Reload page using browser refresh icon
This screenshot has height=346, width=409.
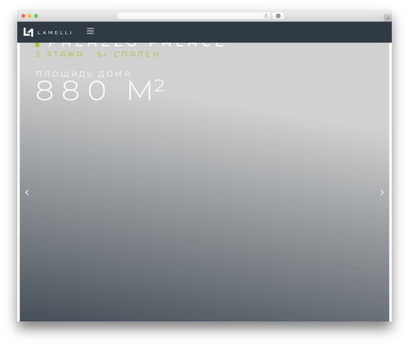coord(266,16)
